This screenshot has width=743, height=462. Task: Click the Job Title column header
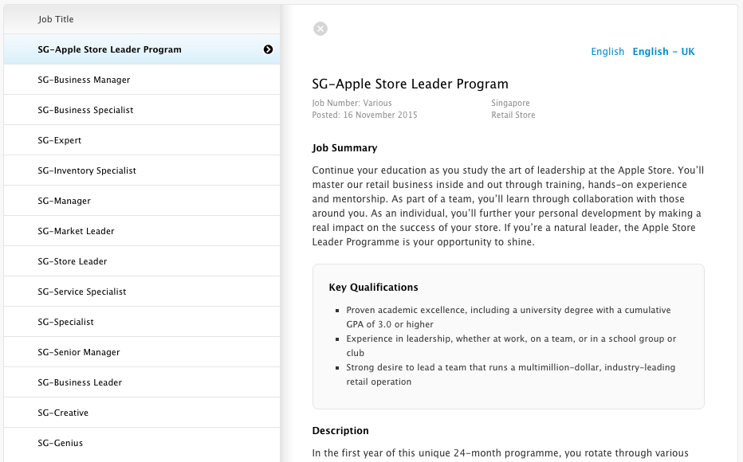click(x=56, y=19)
